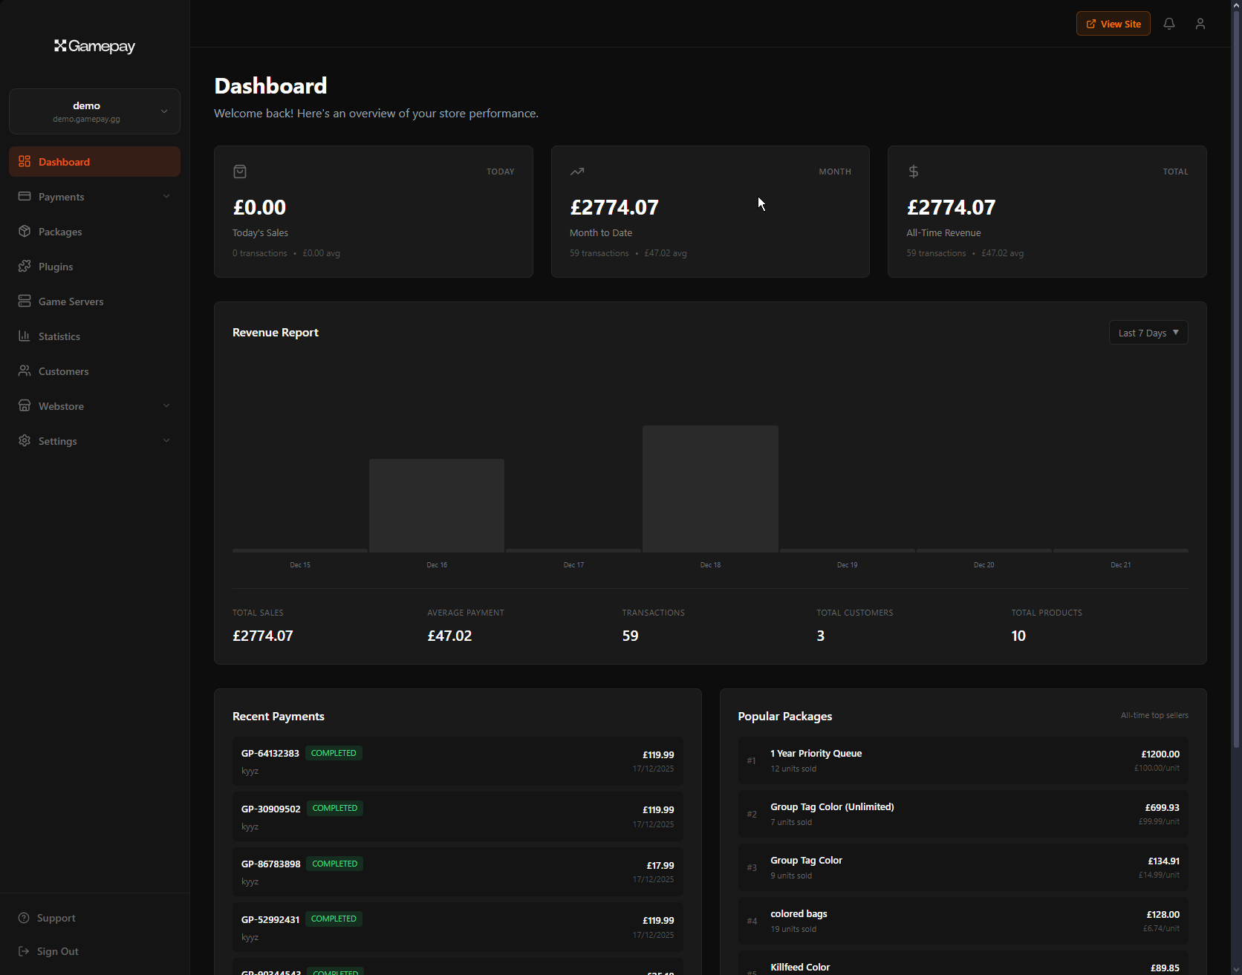Expand the Payments submenu chevron

(x=166, y=197)
